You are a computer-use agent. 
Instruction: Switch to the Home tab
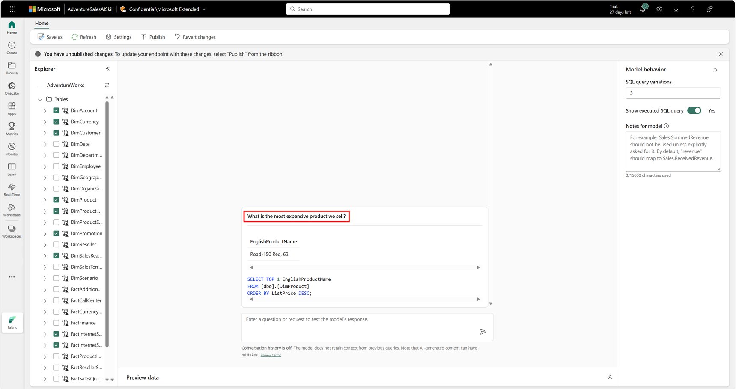tap(42, 23)
